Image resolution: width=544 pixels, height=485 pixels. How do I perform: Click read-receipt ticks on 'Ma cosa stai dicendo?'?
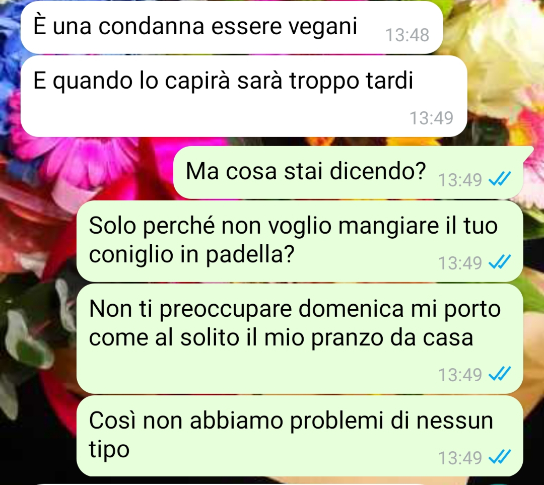pyautogui.click(x=500, y=179)
